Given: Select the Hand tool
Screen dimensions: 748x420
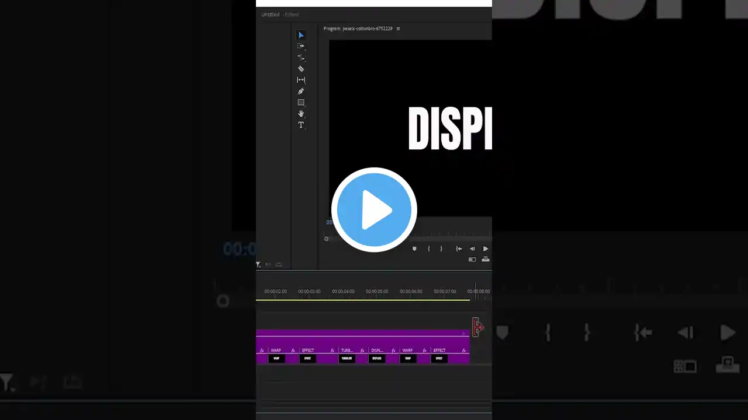Looking at the screenshot, I should (301, 114).
